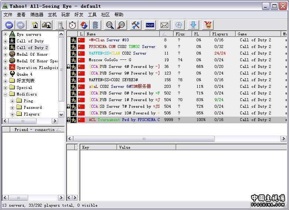This screenshot has height=210, width=289.
Task: Click game icon on Moscow GoGoGo row
Action: 74,60
